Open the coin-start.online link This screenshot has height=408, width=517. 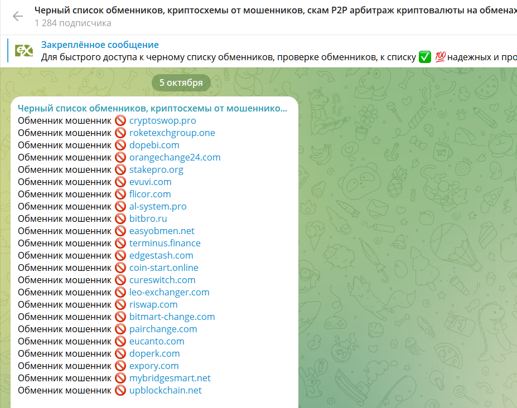point(163,268)
